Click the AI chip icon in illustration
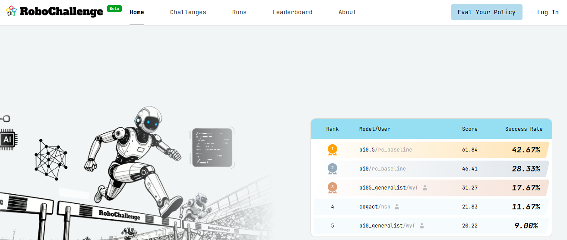The image size is (567, 240). 6,139
